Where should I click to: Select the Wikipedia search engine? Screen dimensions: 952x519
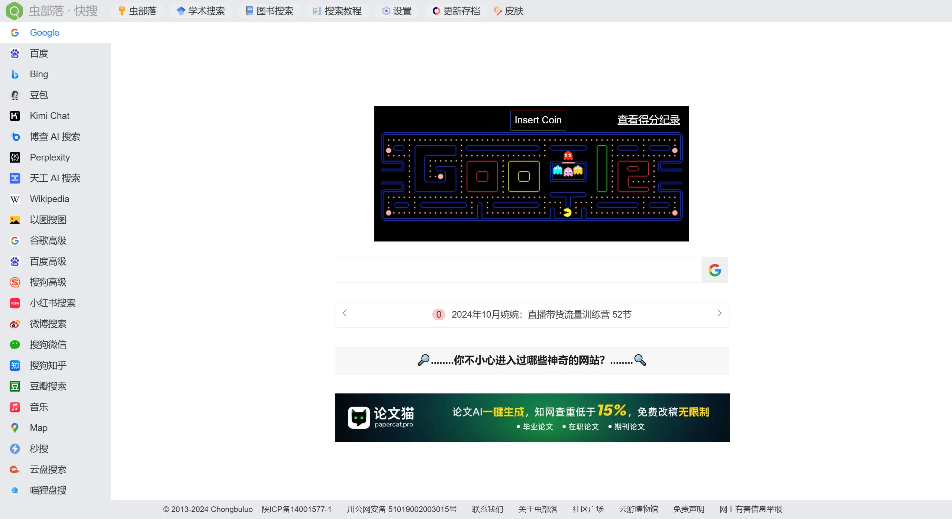pos(50,199)
